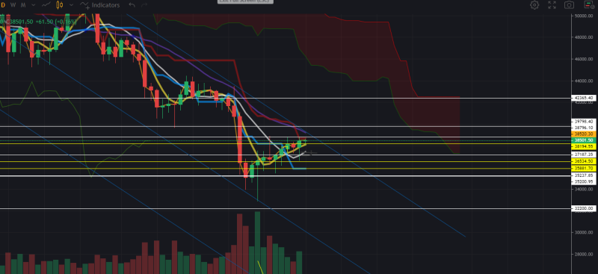The height and width of the screenshot is (274, 598).
Task: Select the 35200.95 price label
Action: 584,181
